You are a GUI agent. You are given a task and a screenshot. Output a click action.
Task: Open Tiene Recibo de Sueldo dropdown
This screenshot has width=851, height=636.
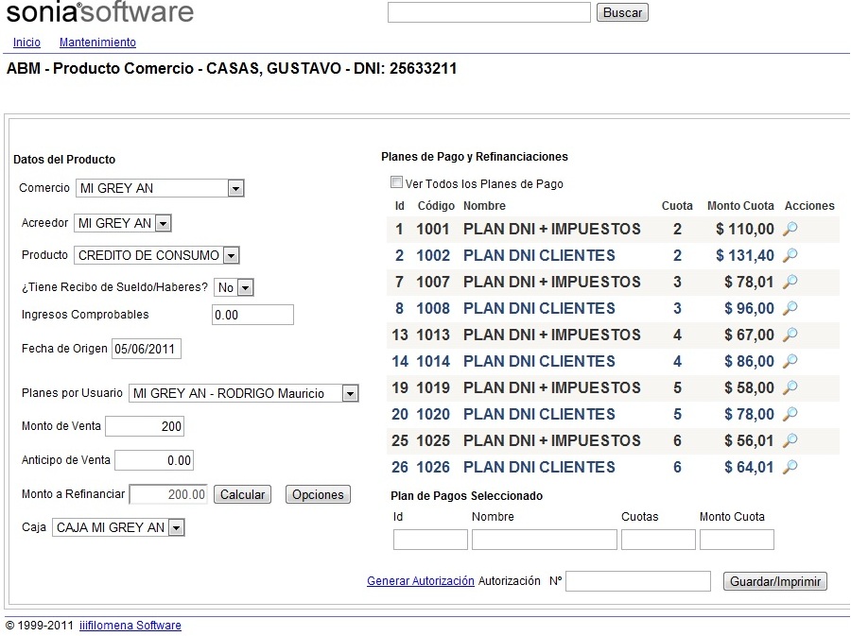(x=245, y=287)
